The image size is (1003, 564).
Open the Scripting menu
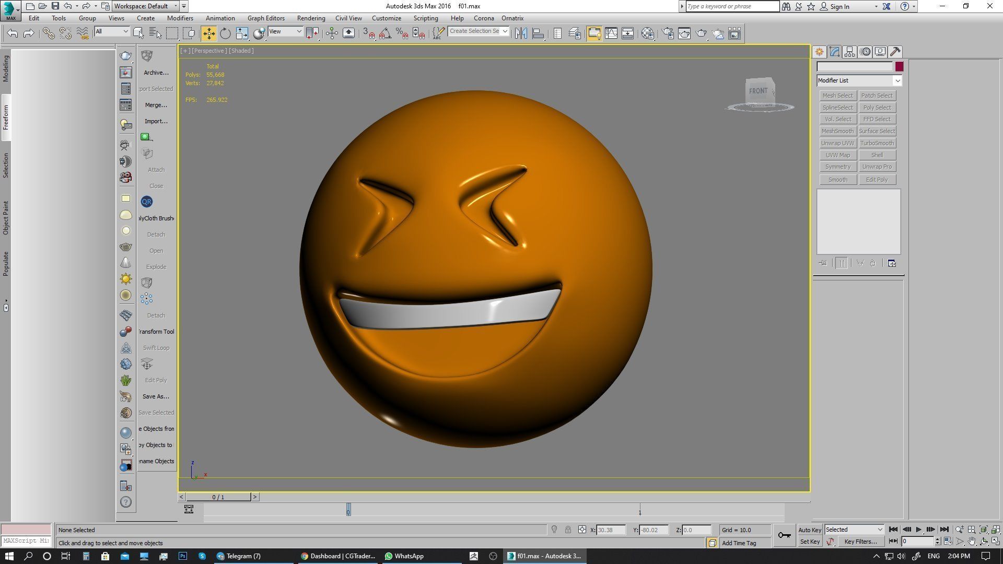[x=426, y=18]
